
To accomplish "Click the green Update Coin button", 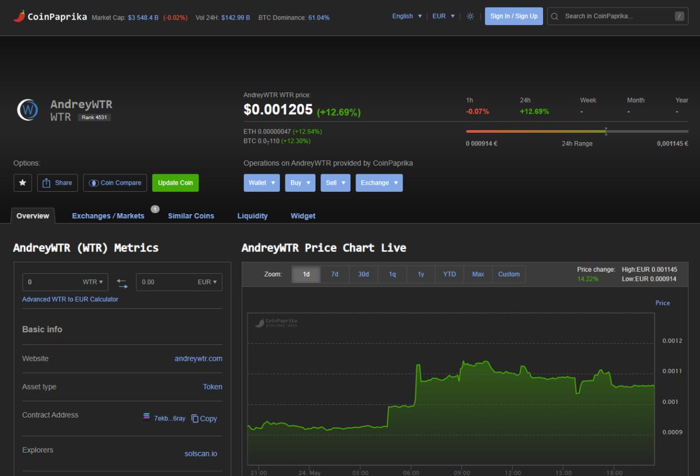I will [176, 183].
